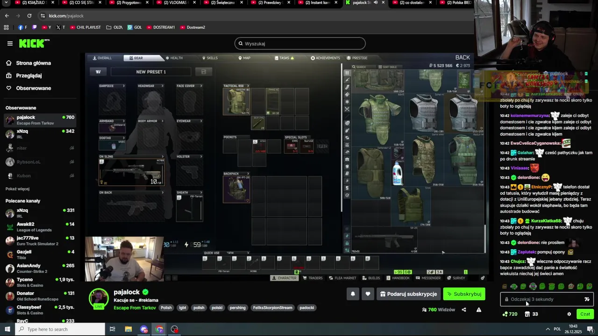Click the Wyszukaj search field
The width and height of the screenshot is (598, 336).
[x=300, y=43]
